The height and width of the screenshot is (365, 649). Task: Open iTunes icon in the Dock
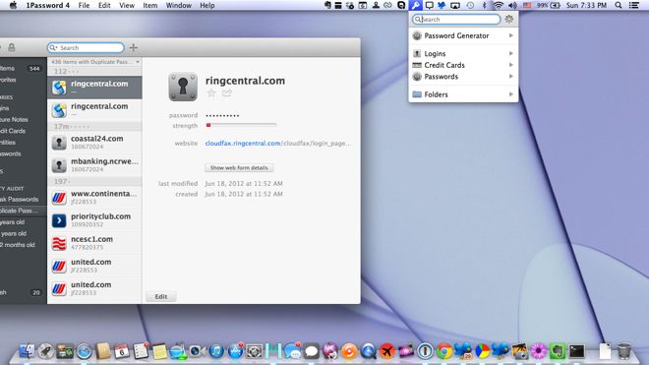[216, 351]
